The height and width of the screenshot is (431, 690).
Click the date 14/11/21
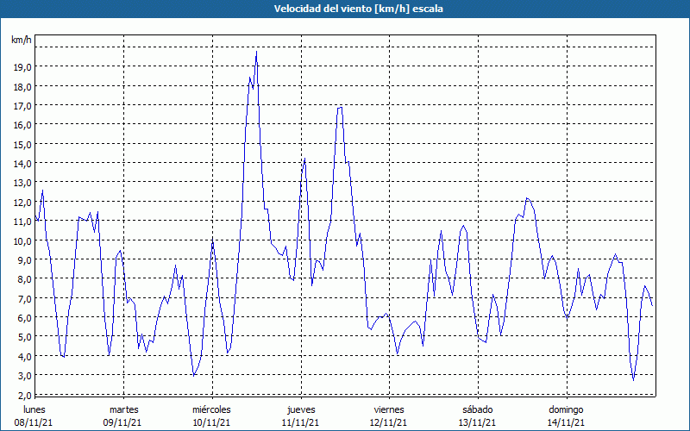[566, 422]
